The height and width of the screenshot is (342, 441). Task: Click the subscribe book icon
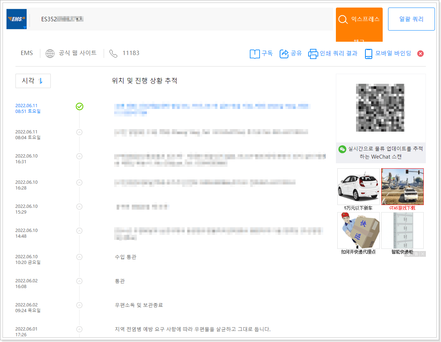pos(255,54)
